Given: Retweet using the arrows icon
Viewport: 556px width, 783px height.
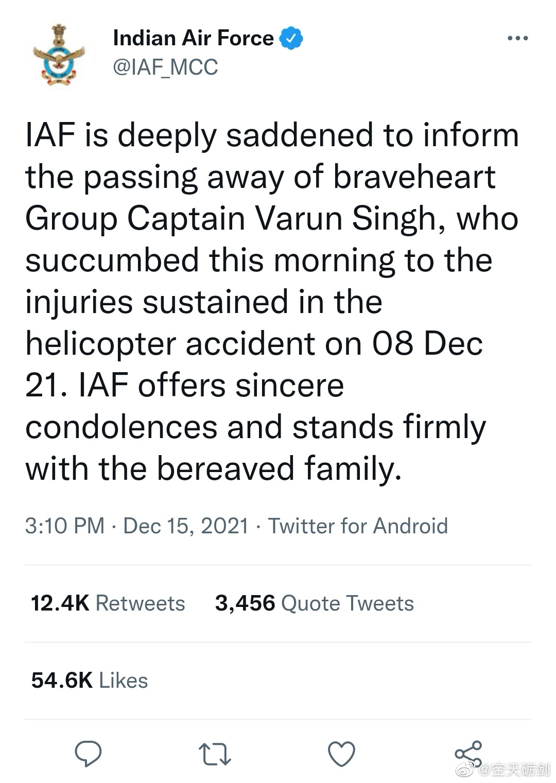Looking at the screenshot, I should [215, 754].
